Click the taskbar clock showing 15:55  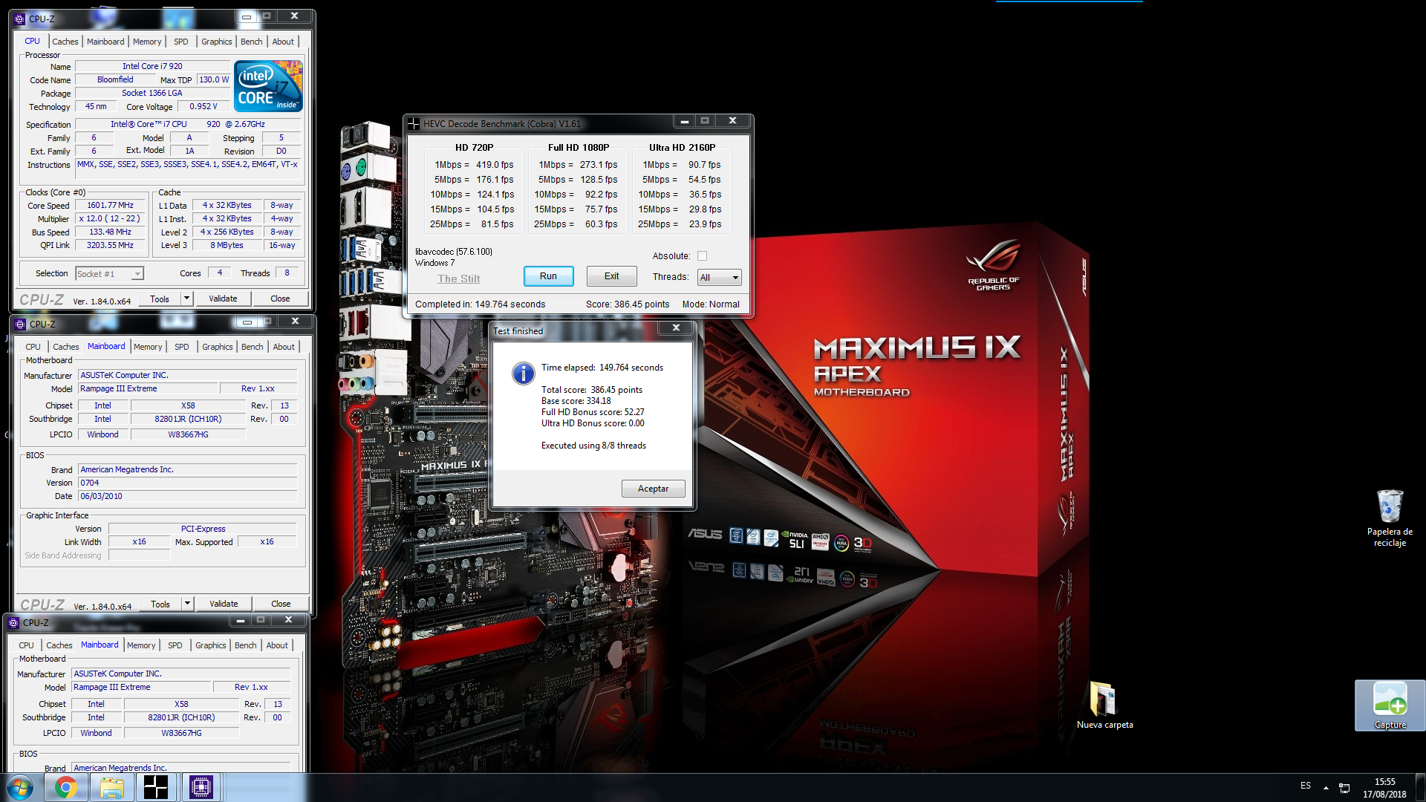1384,788
